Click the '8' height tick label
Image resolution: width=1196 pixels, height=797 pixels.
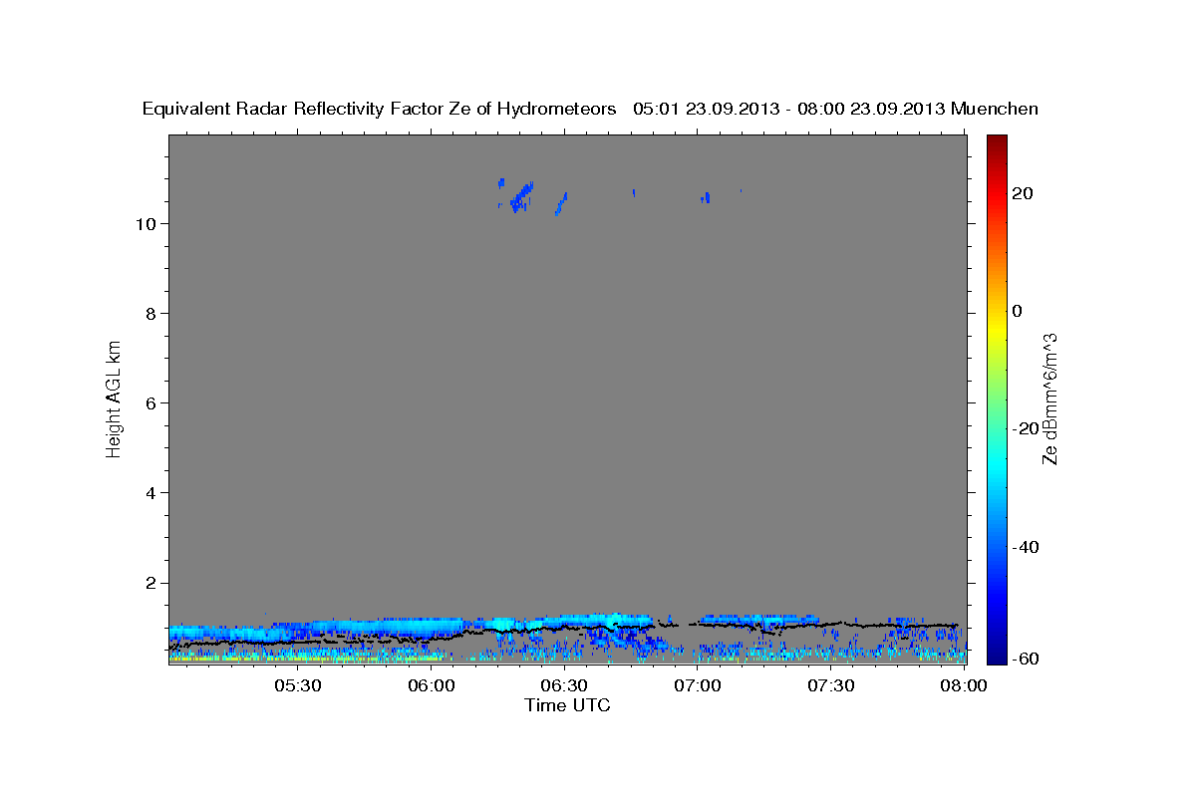[x=149, y=314]
